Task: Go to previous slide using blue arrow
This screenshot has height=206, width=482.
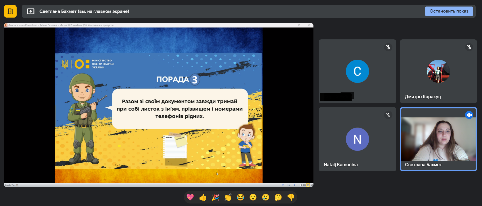Action: pos(283,185)
